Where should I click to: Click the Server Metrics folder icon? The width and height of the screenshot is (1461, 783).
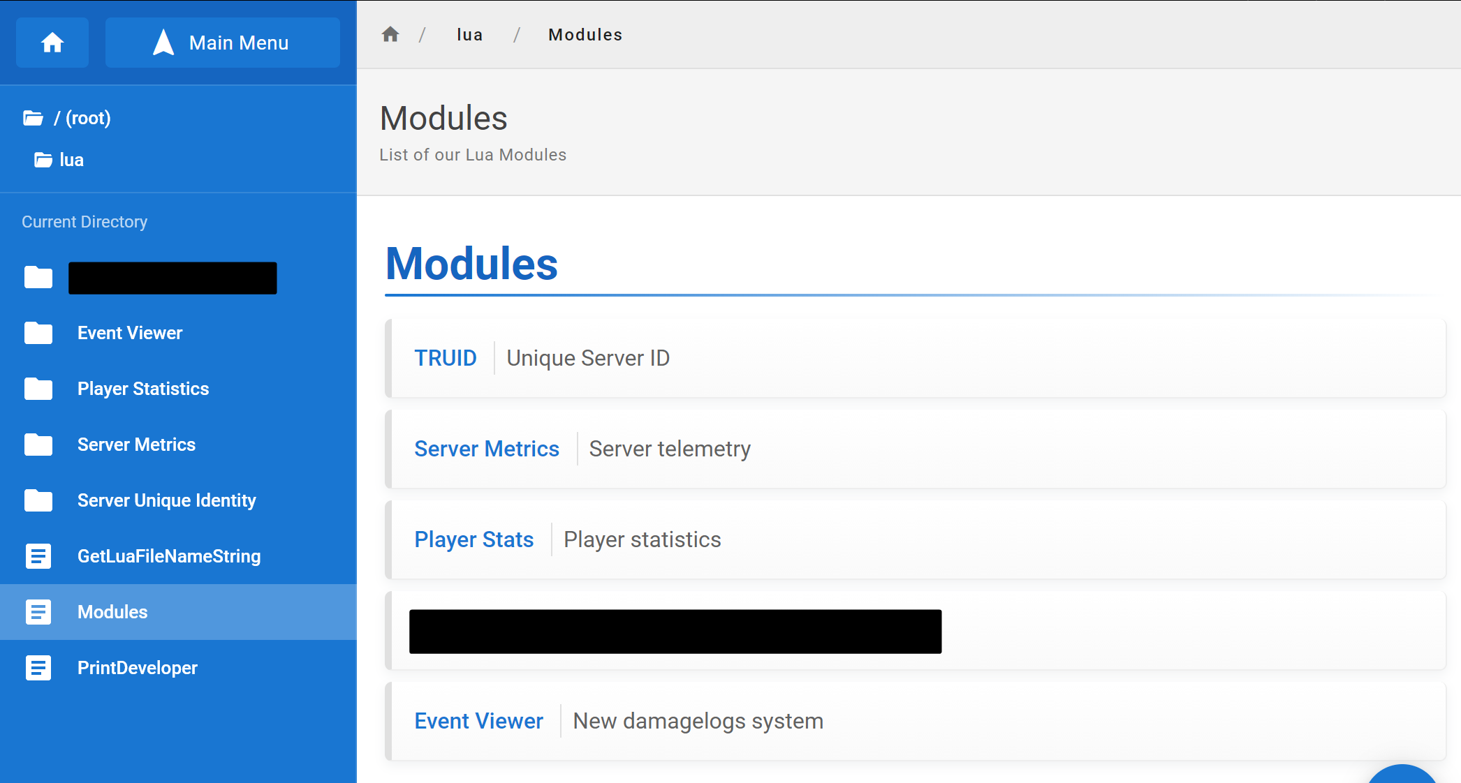[x=38, y=445]
